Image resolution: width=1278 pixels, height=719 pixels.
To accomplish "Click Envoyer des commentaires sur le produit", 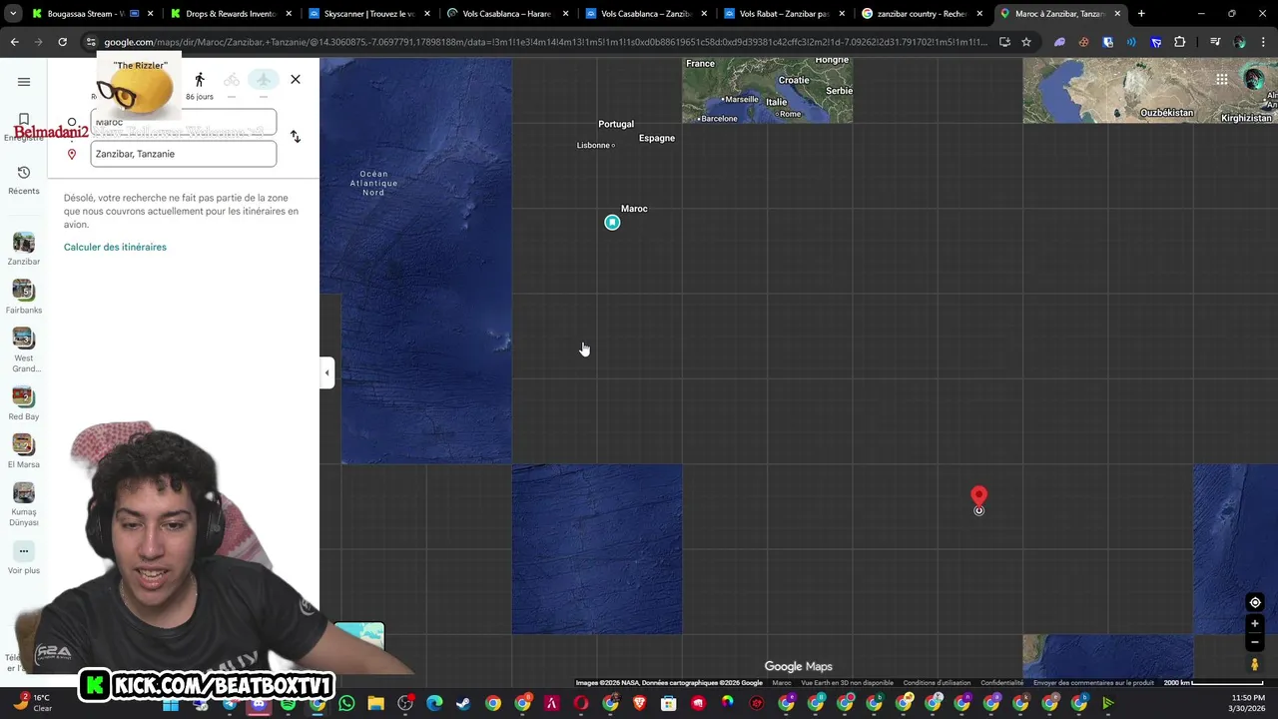I will 1093,683.
